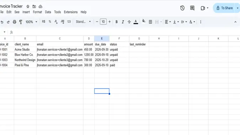The width and height of the screenshot is (240, 135).
Task: Open the Format menu
Action: click(x=37, y=12)
